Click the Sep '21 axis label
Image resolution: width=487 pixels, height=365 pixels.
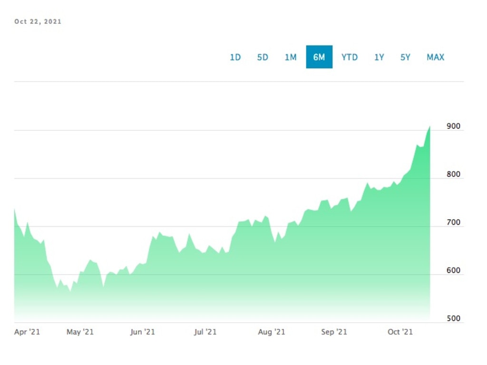334,332
